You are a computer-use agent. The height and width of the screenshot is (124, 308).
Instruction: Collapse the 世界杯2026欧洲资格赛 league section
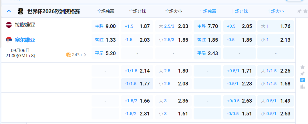tap(9, 11)
